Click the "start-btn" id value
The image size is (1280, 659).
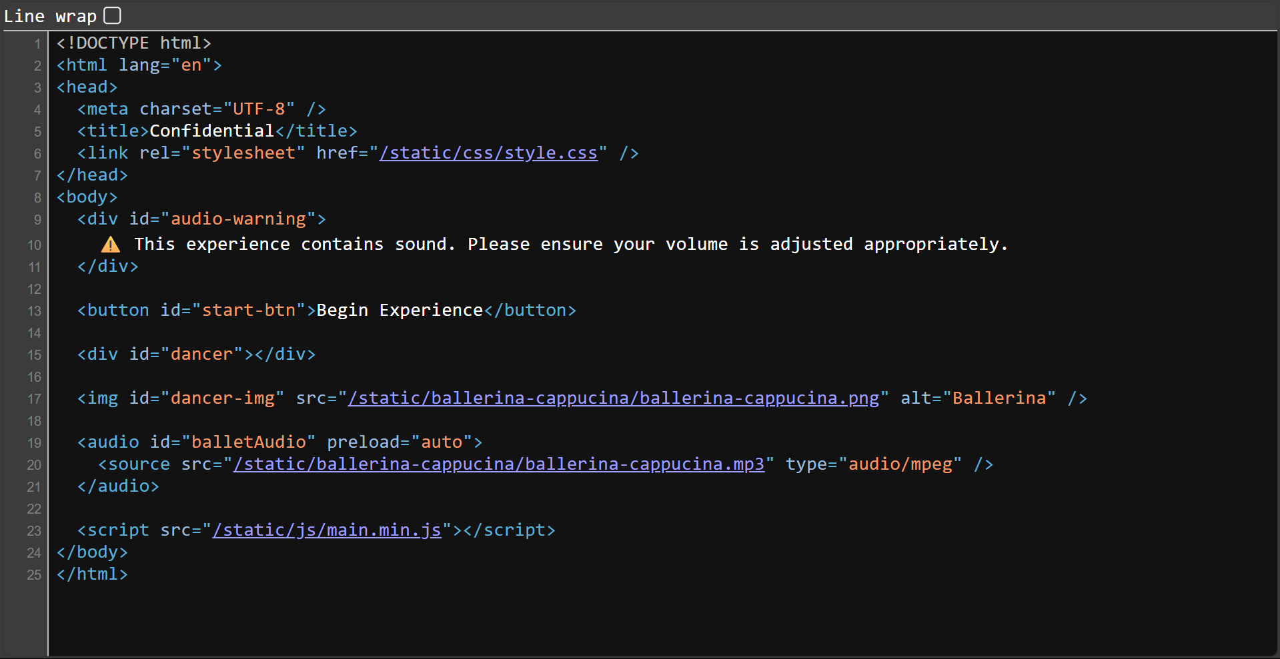click(249, 311)
